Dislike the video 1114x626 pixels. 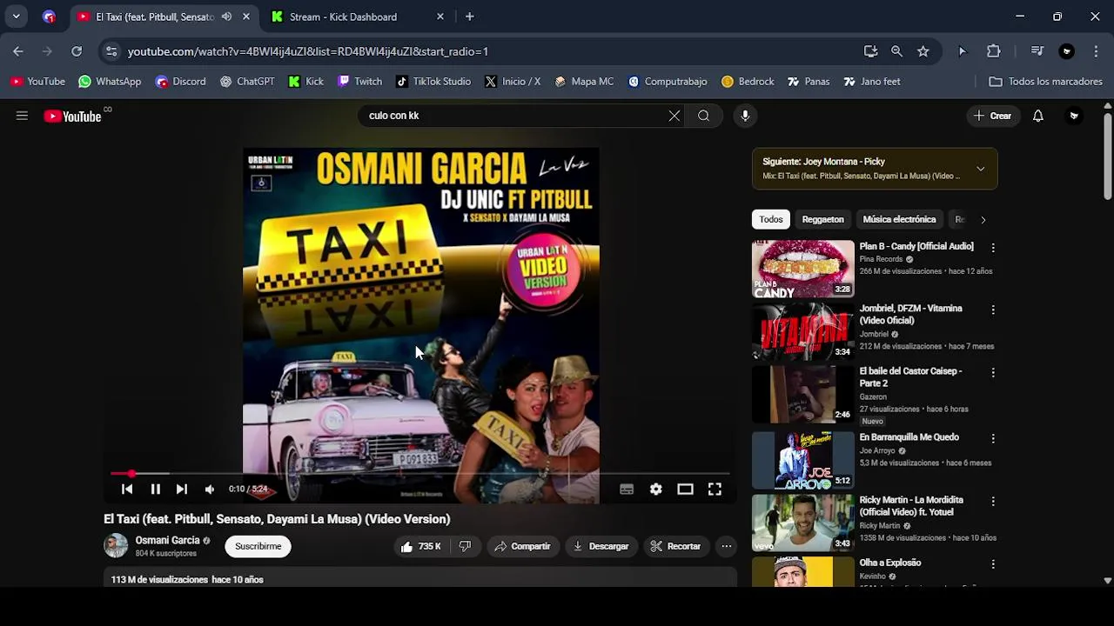465,546
